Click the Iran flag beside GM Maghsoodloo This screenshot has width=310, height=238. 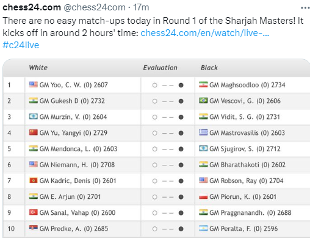tap(203, 84)
